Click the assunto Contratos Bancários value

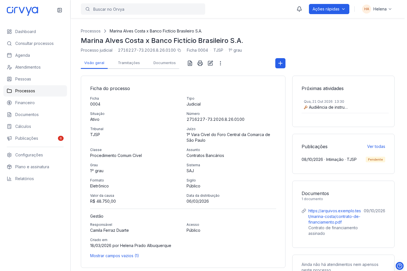(205, 156)
